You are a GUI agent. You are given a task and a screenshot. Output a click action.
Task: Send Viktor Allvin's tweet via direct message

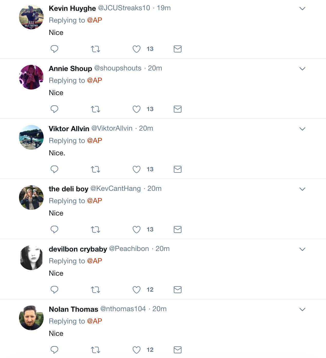pyautogui.click(x=178, y=169)
